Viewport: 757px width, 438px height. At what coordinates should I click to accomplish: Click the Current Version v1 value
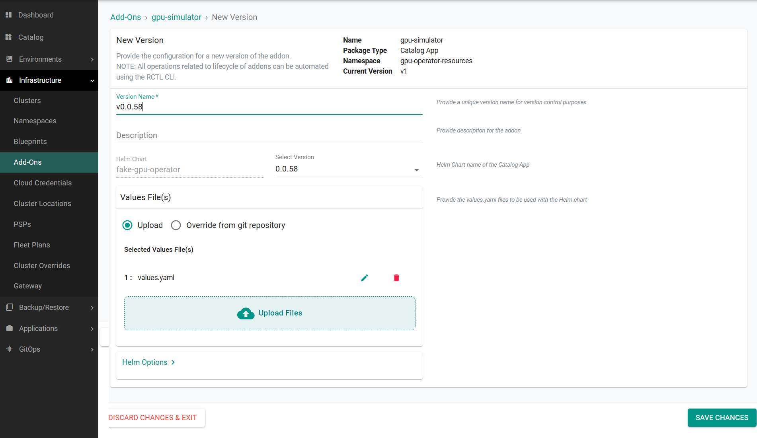tap(404, 71)
